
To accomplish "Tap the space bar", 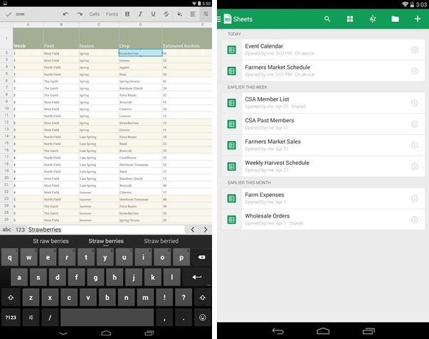I will (107, 318).
